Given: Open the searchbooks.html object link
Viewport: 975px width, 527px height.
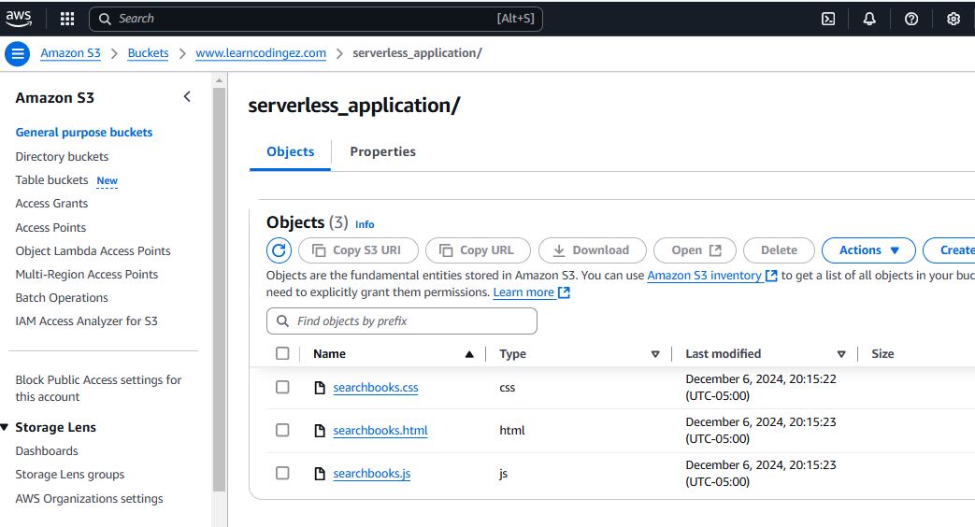Looking at the screenshot, I should click(380, 431).
